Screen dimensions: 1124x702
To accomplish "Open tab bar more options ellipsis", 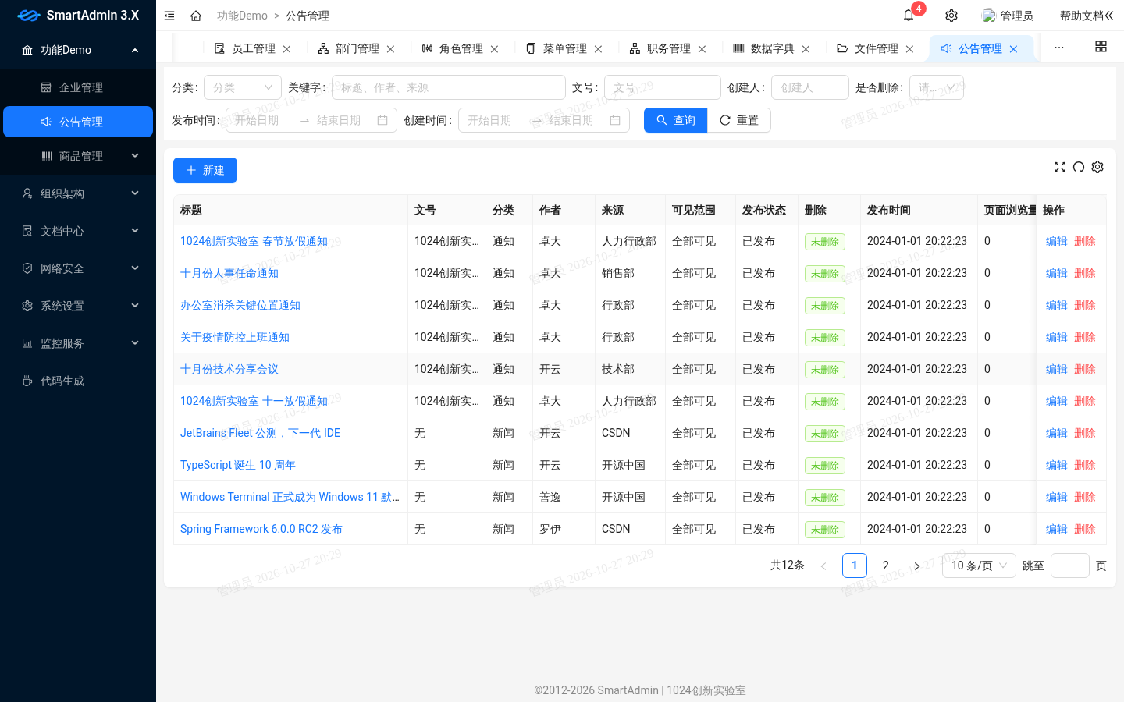I will [x=1059, y=48].
